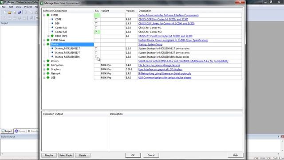This screenshot has width=284, height=160.
Task: Open the View menu in main window
Action: click(19, 7)
